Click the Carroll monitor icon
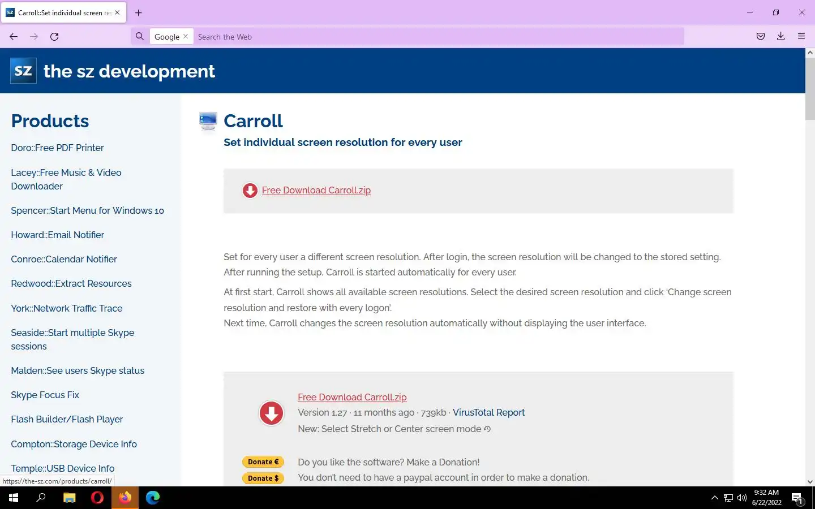815x509 pixels. (x=208, y=121)
